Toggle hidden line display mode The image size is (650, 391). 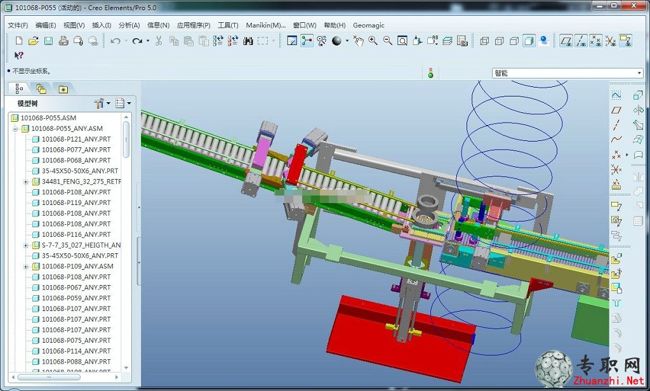[x=499, y=41]
